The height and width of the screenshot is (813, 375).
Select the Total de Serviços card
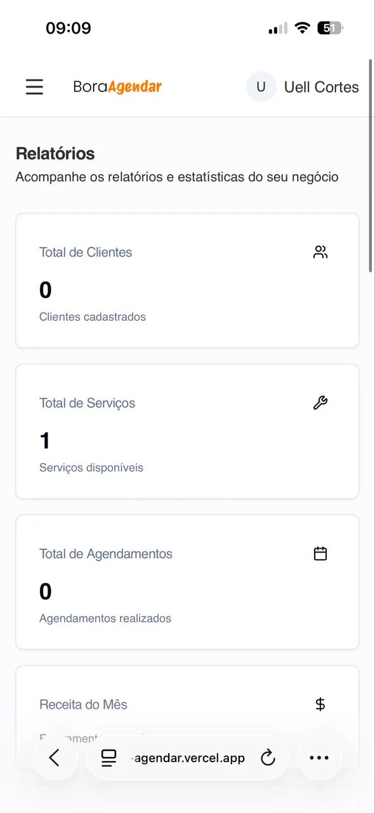pyautogui.click(x=187, y=431)
